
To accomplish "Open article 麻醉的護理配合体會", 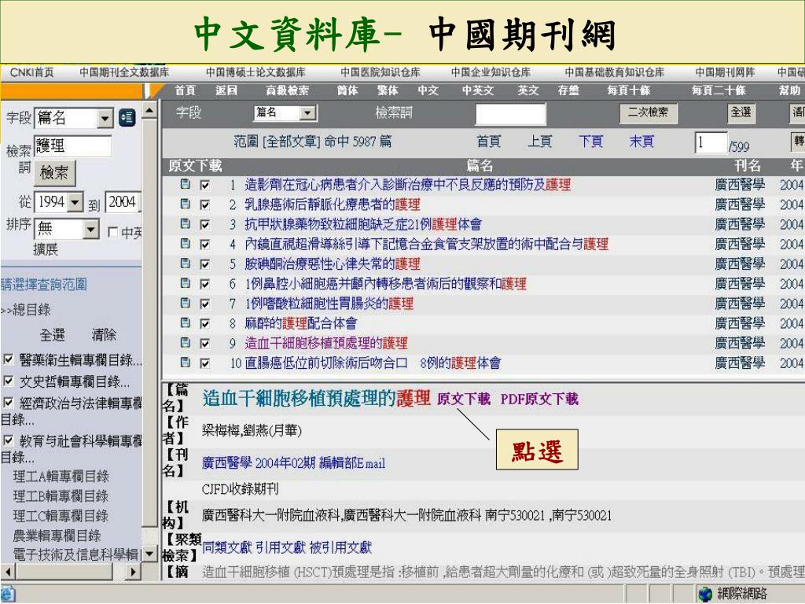I will 301,323.
